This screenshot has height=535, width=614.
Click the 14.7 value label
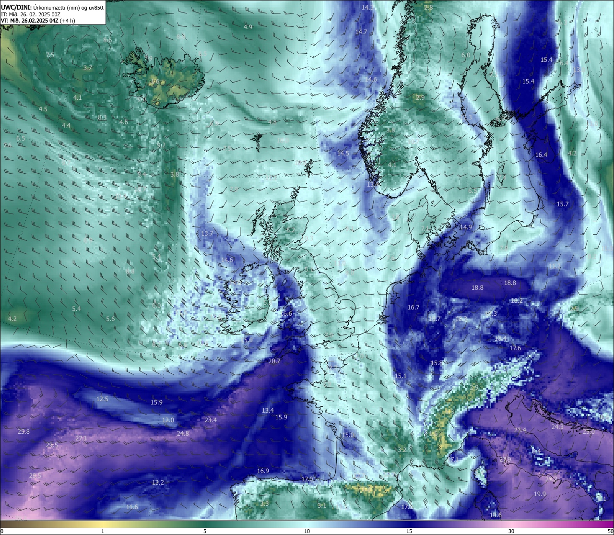(x=361, y=32)
